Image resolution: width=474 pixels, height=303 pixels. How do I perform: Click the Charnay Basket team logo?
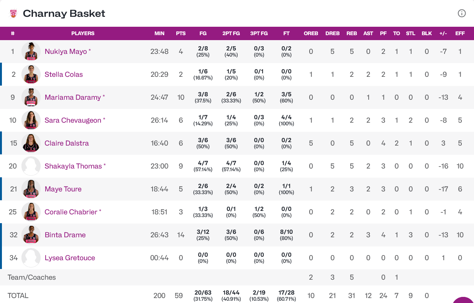pyautogui.click(x=13, y=14)
